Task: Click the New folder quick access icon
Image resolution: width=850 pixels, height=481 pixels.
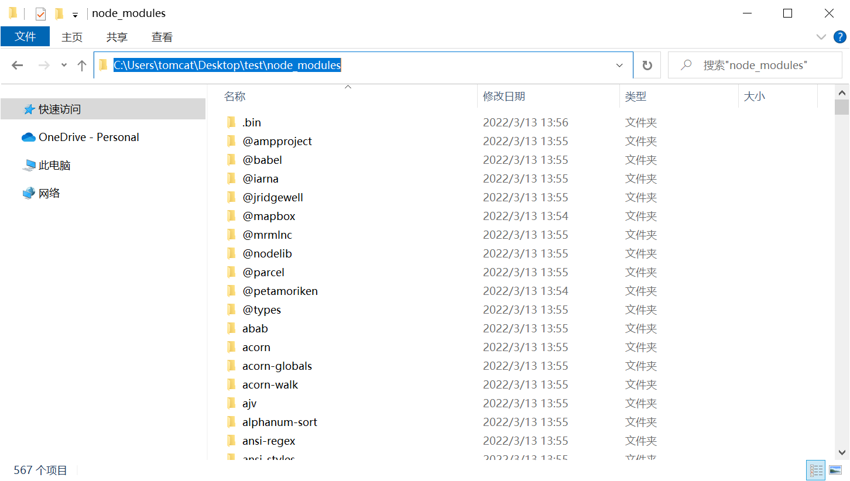Action: [59, 13]
